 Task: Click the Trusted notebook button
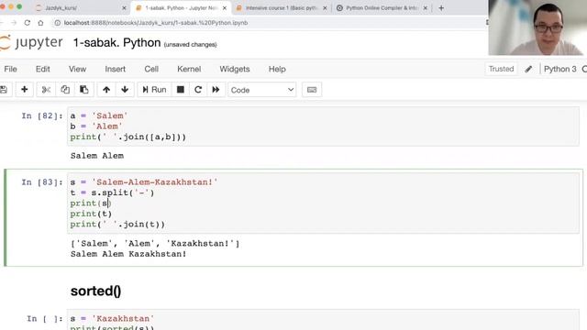point(502,69)
